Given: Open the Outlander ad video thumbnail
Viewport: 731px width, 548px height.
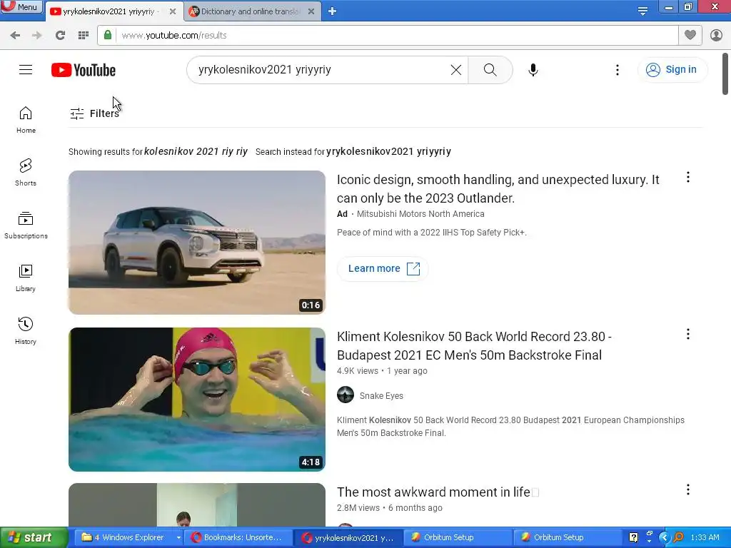Looking at the screenshot, I should tap(197, 243).
